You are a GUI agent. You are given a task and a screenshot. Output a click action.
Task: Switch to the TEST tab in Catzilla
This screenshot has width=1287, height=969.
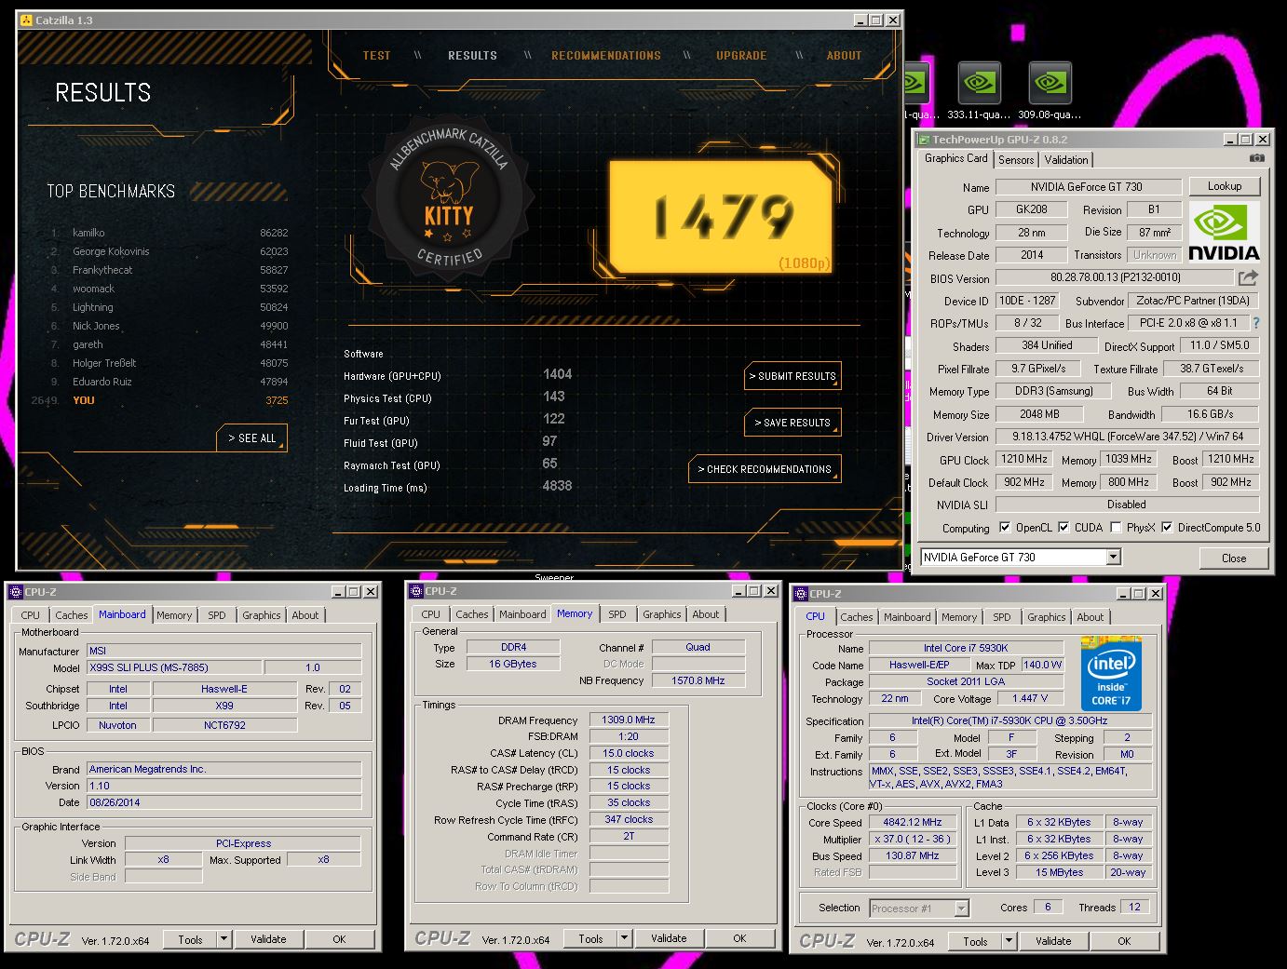(377, 56)
